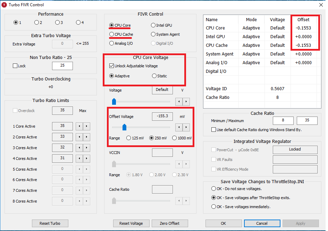Click the System Agent row in table
Image resolution: width=328 pixels, height=231 pixels.
pyautogui.click(x=262, y=54)
